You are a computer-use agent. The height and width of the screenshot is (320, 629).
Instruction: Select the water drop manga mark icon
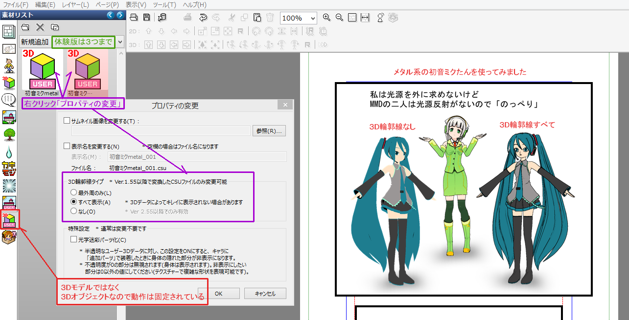click(x=9, y=151)
